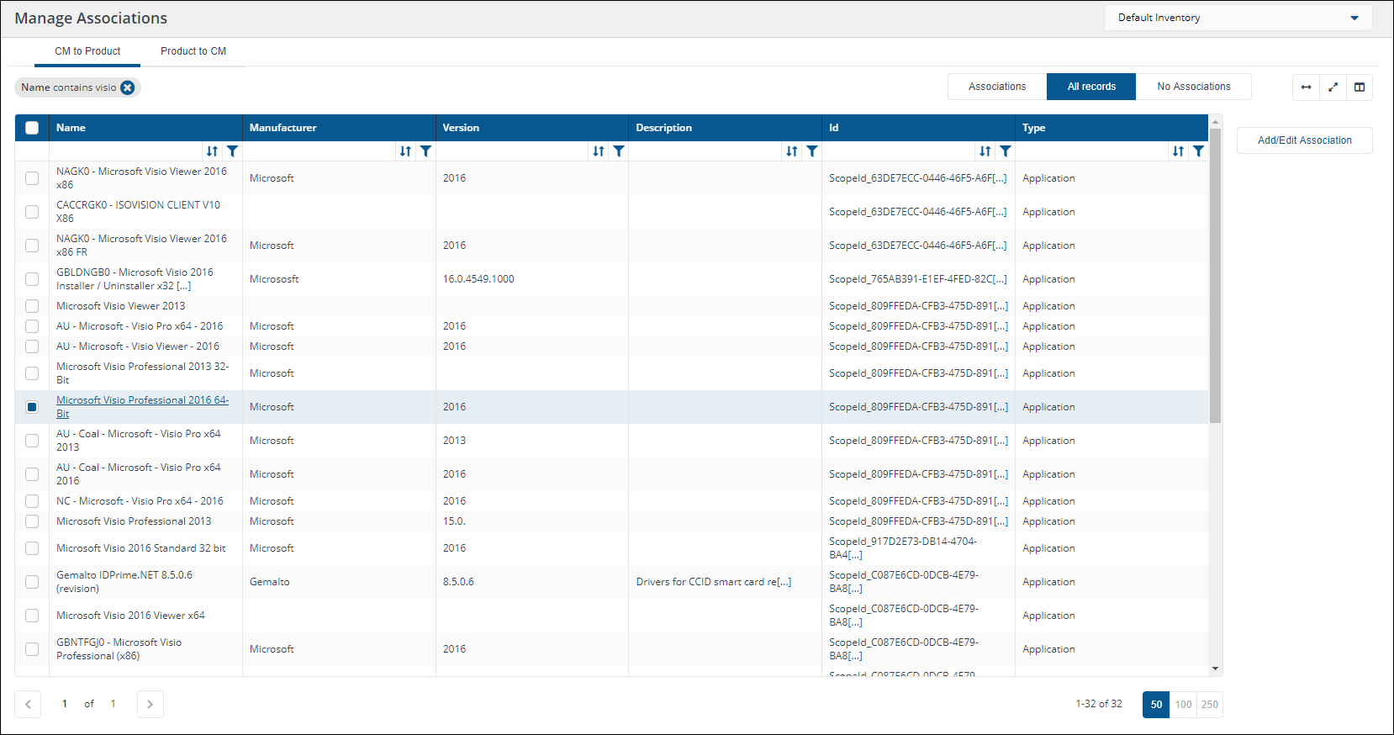Remove the 'Name contains visio' filter
1394x735 pixels.
(128, 87)
